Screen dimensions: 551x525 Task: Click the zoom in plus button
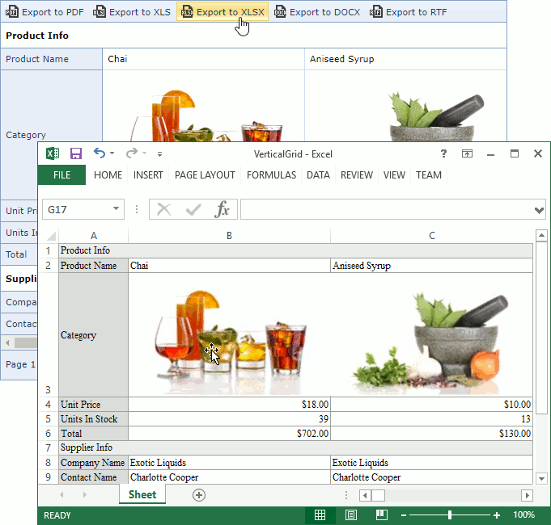(x=497, y=515)
